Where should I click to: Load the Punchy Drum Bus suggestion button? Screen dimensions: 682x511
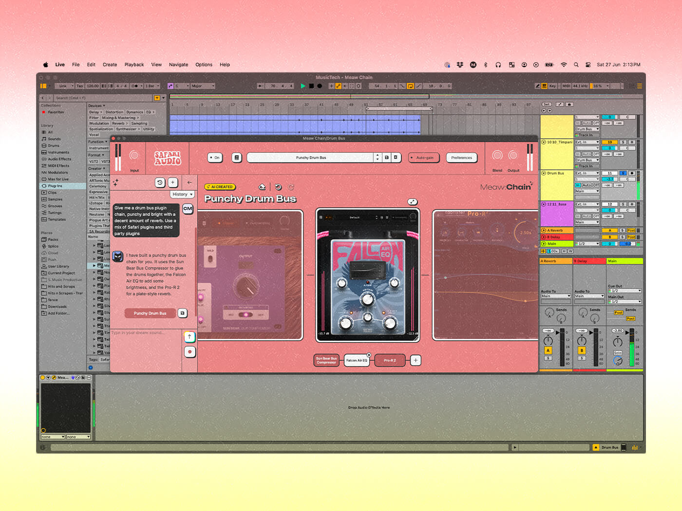[x=150, y=313]
